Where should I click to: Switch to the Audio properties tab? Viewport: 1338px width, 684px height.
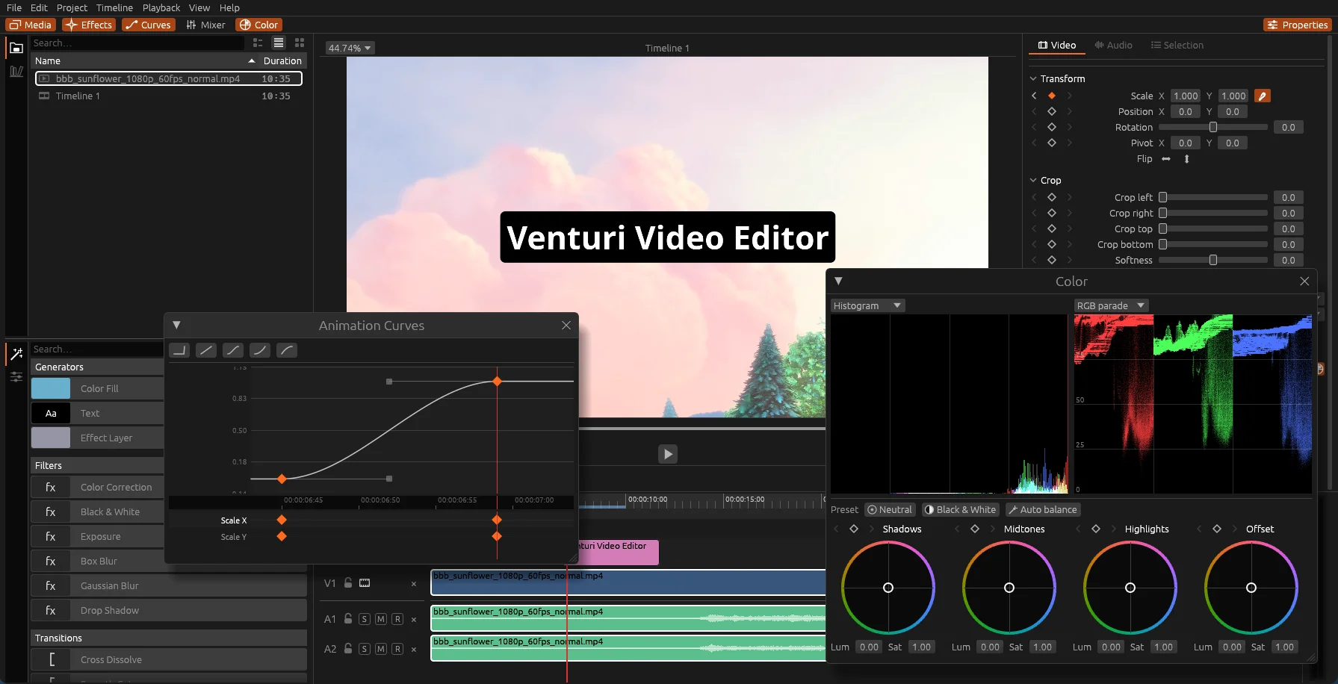pyautogui.click(x=1113, y=45)
